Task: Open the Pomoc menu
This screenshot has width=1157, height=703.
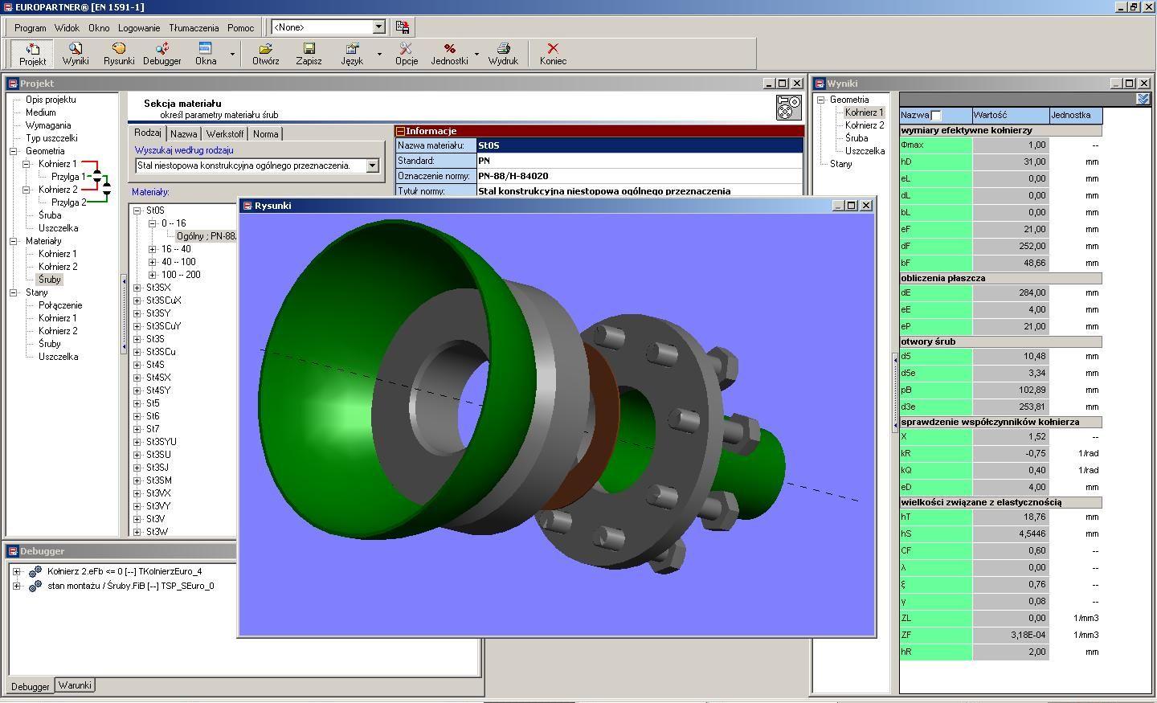Action: 240,27
